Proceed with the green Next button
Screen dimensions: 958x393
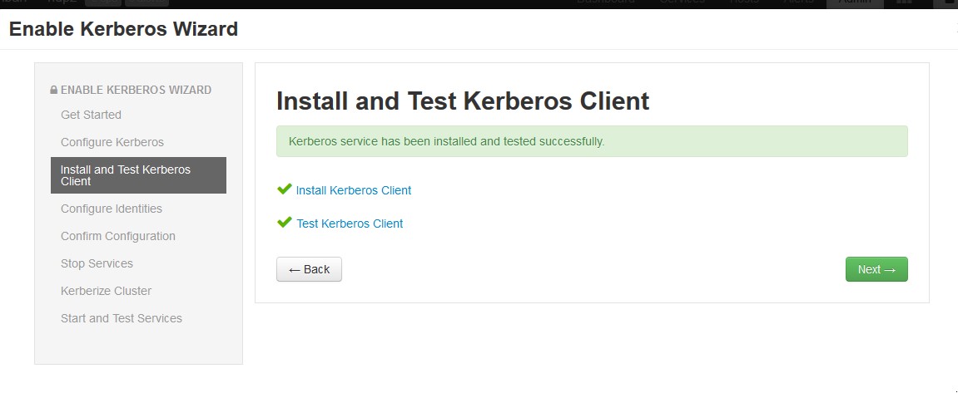[x=876, y=269]
